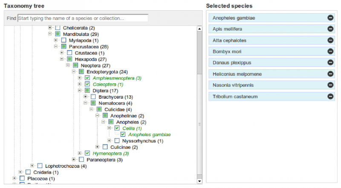Expand the Amphiesmenoptera node
Screen dimensions: 341x188
pos(80,78)
